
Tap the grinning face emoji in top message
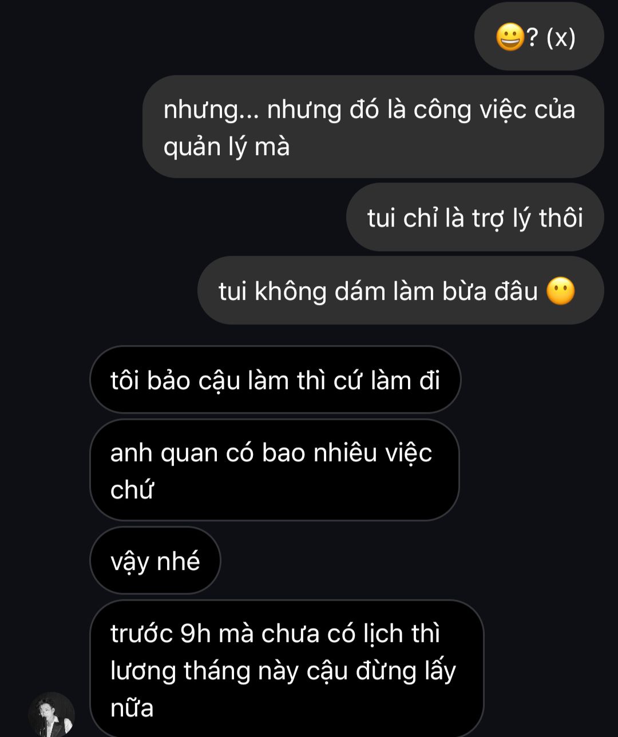coord(510,39)
